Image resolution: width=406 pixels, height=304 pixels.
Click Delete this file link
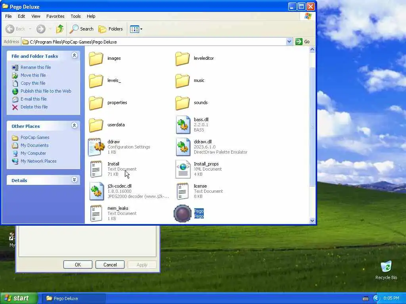34,107
